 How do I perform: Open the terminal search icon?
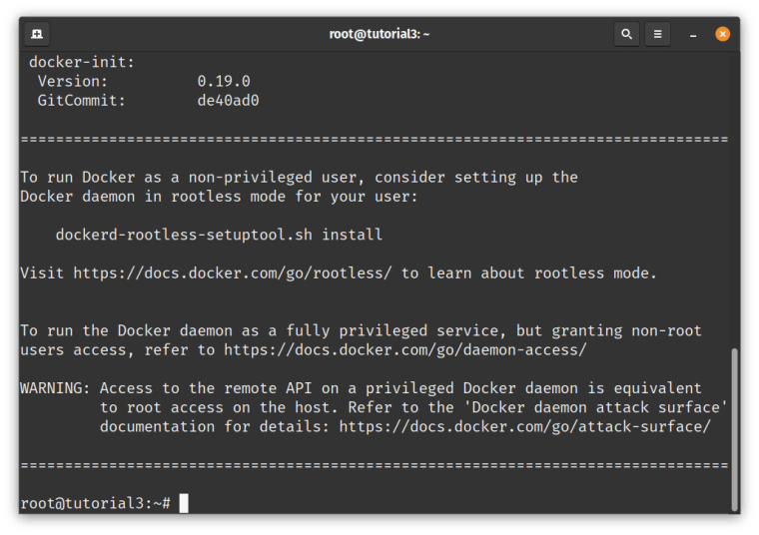tap(626, 34)
